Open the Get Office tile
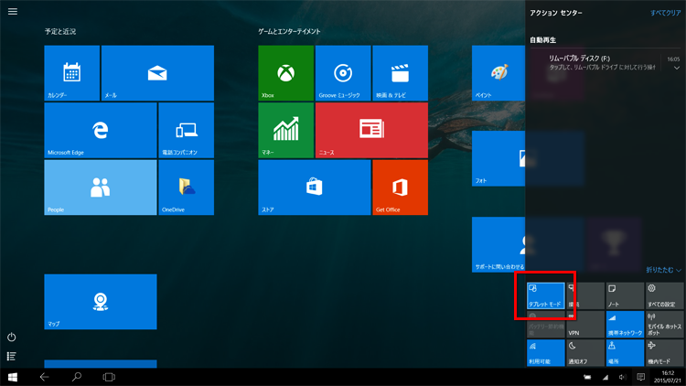This screenshot has height=386, width=686. (400, 188)
